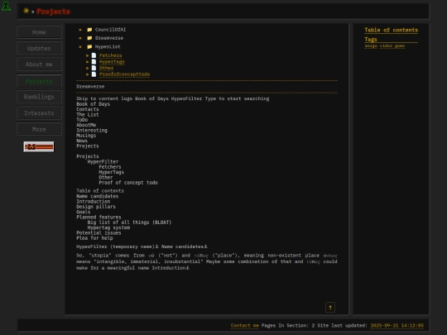
Task: Click the back-to-top arrow button
Action: tap(330, 308)
